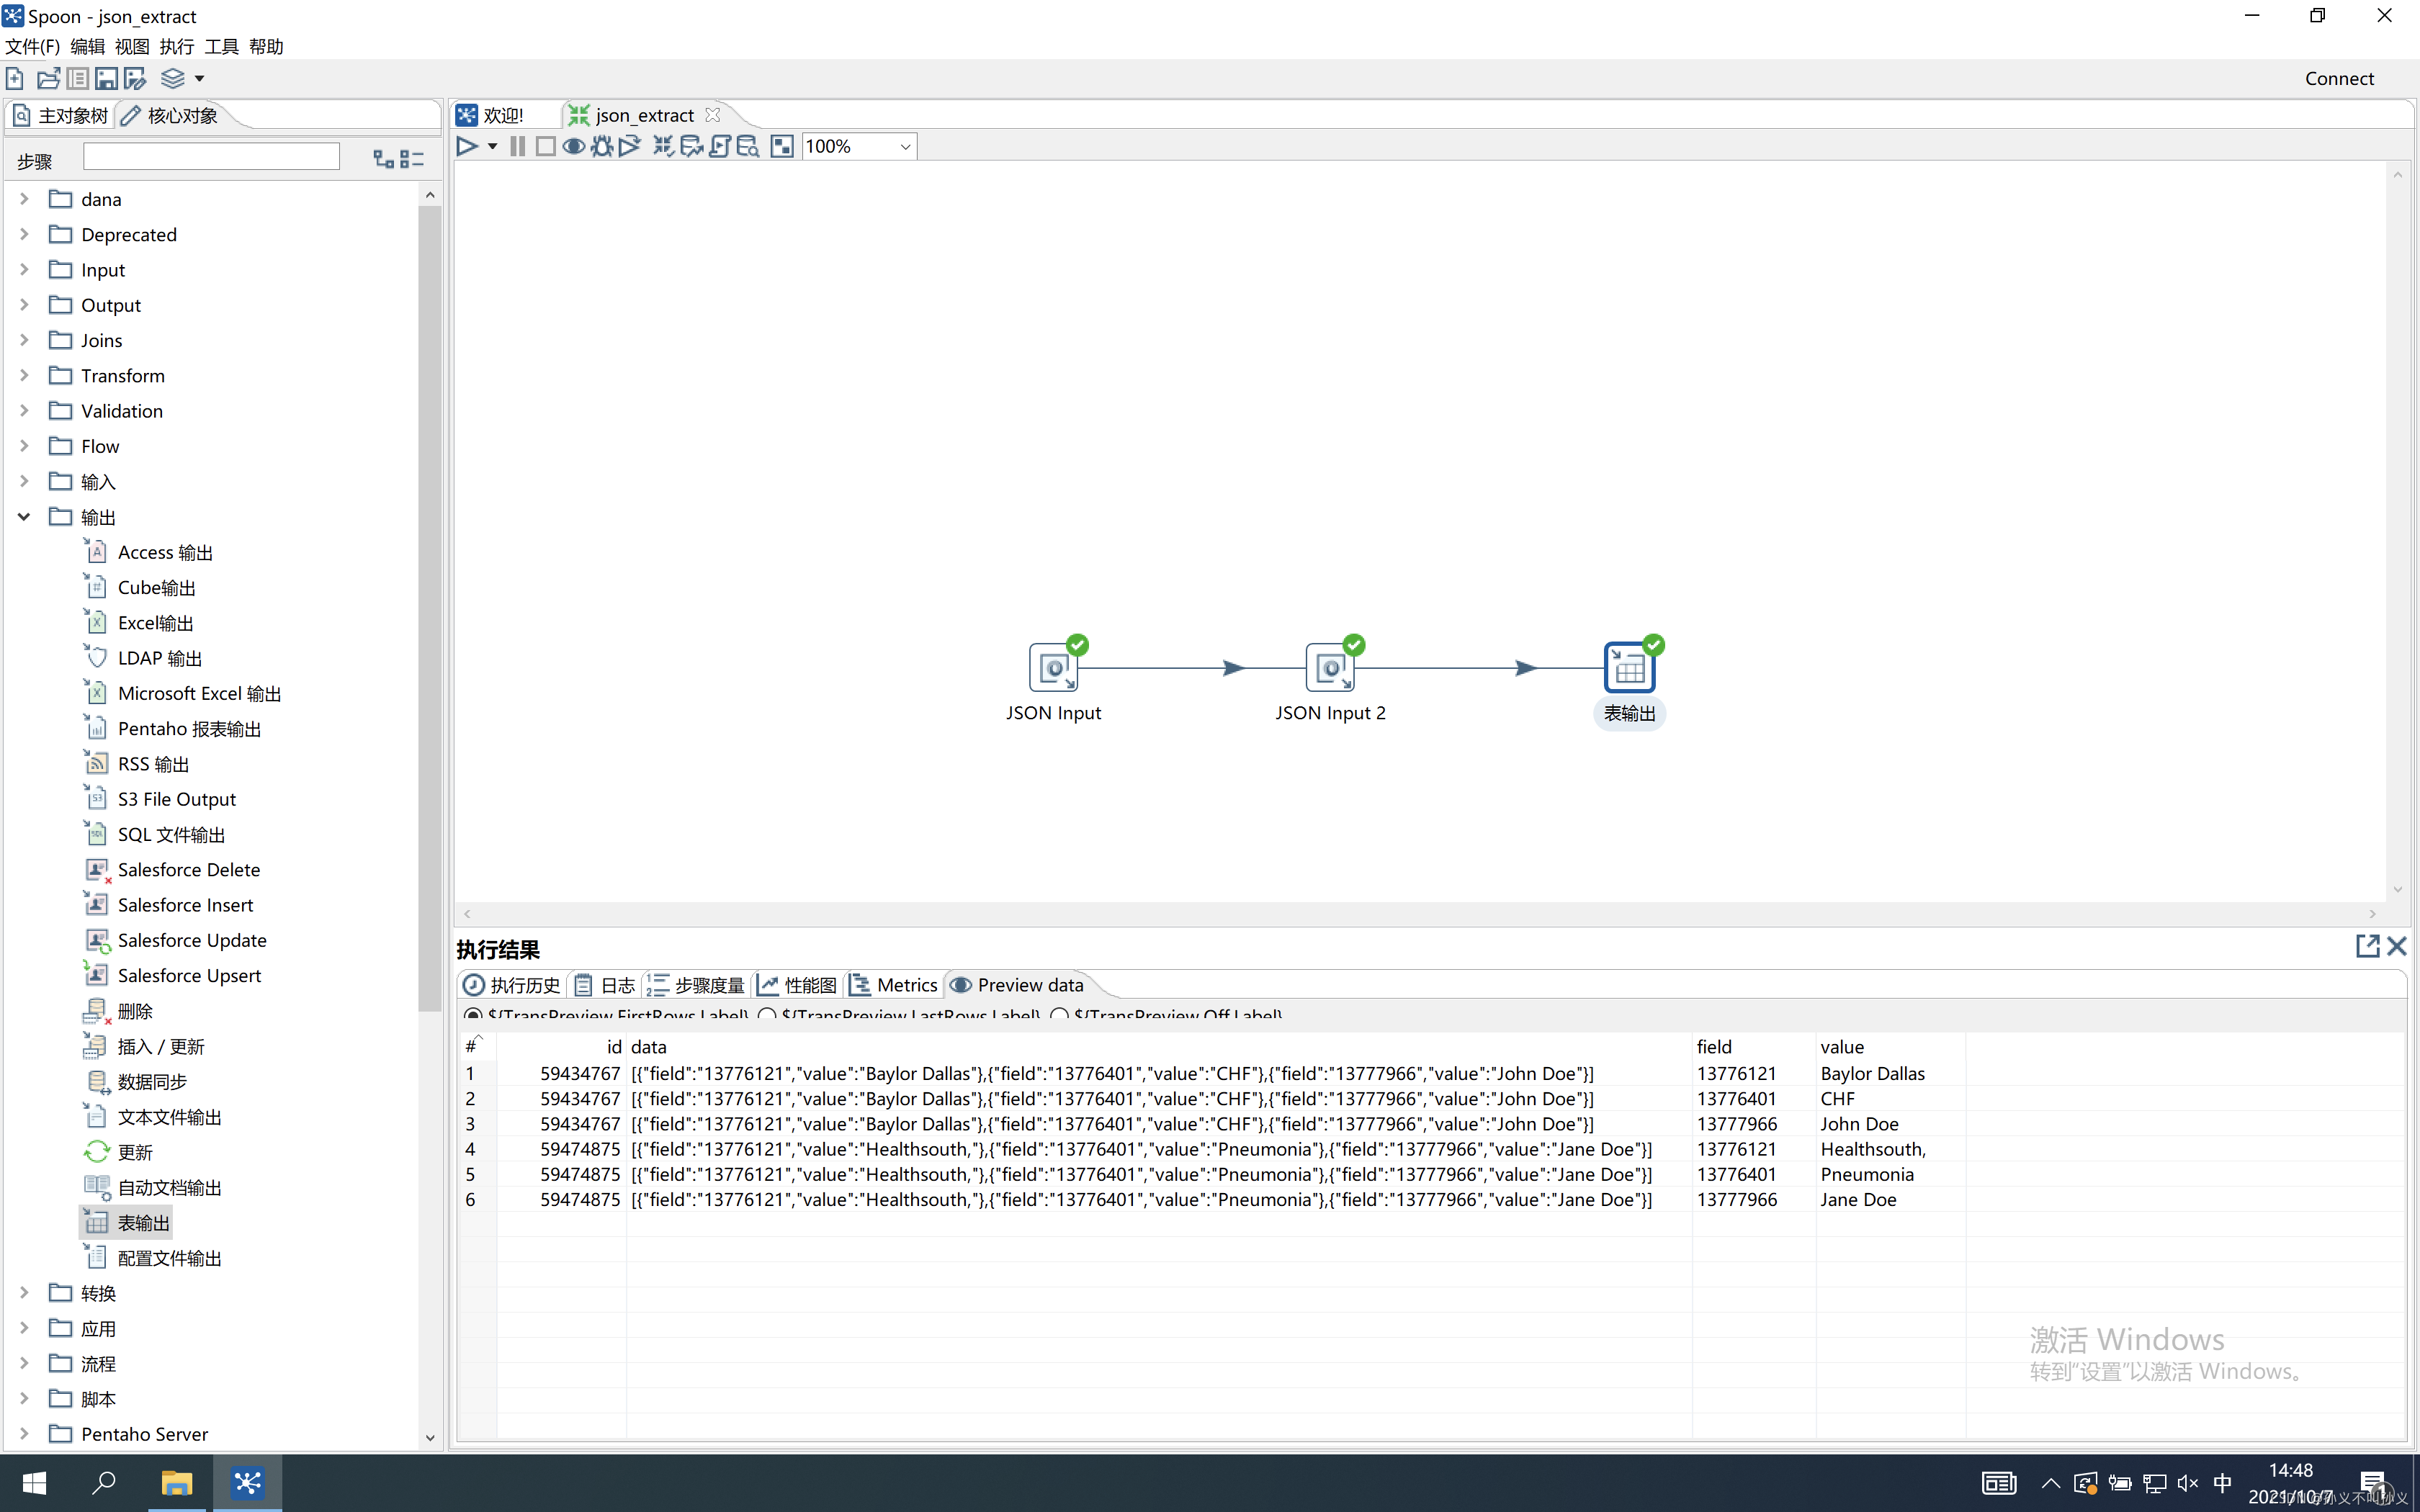
Task: Click the debug bug icon in toolbar
Action: (x=601, y=146)
